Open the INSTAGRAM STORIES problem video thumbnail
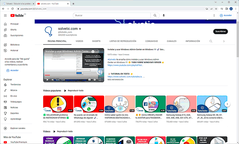Image resolution: width=239 pixels, height=144 pixels. (x=58, y=104)
